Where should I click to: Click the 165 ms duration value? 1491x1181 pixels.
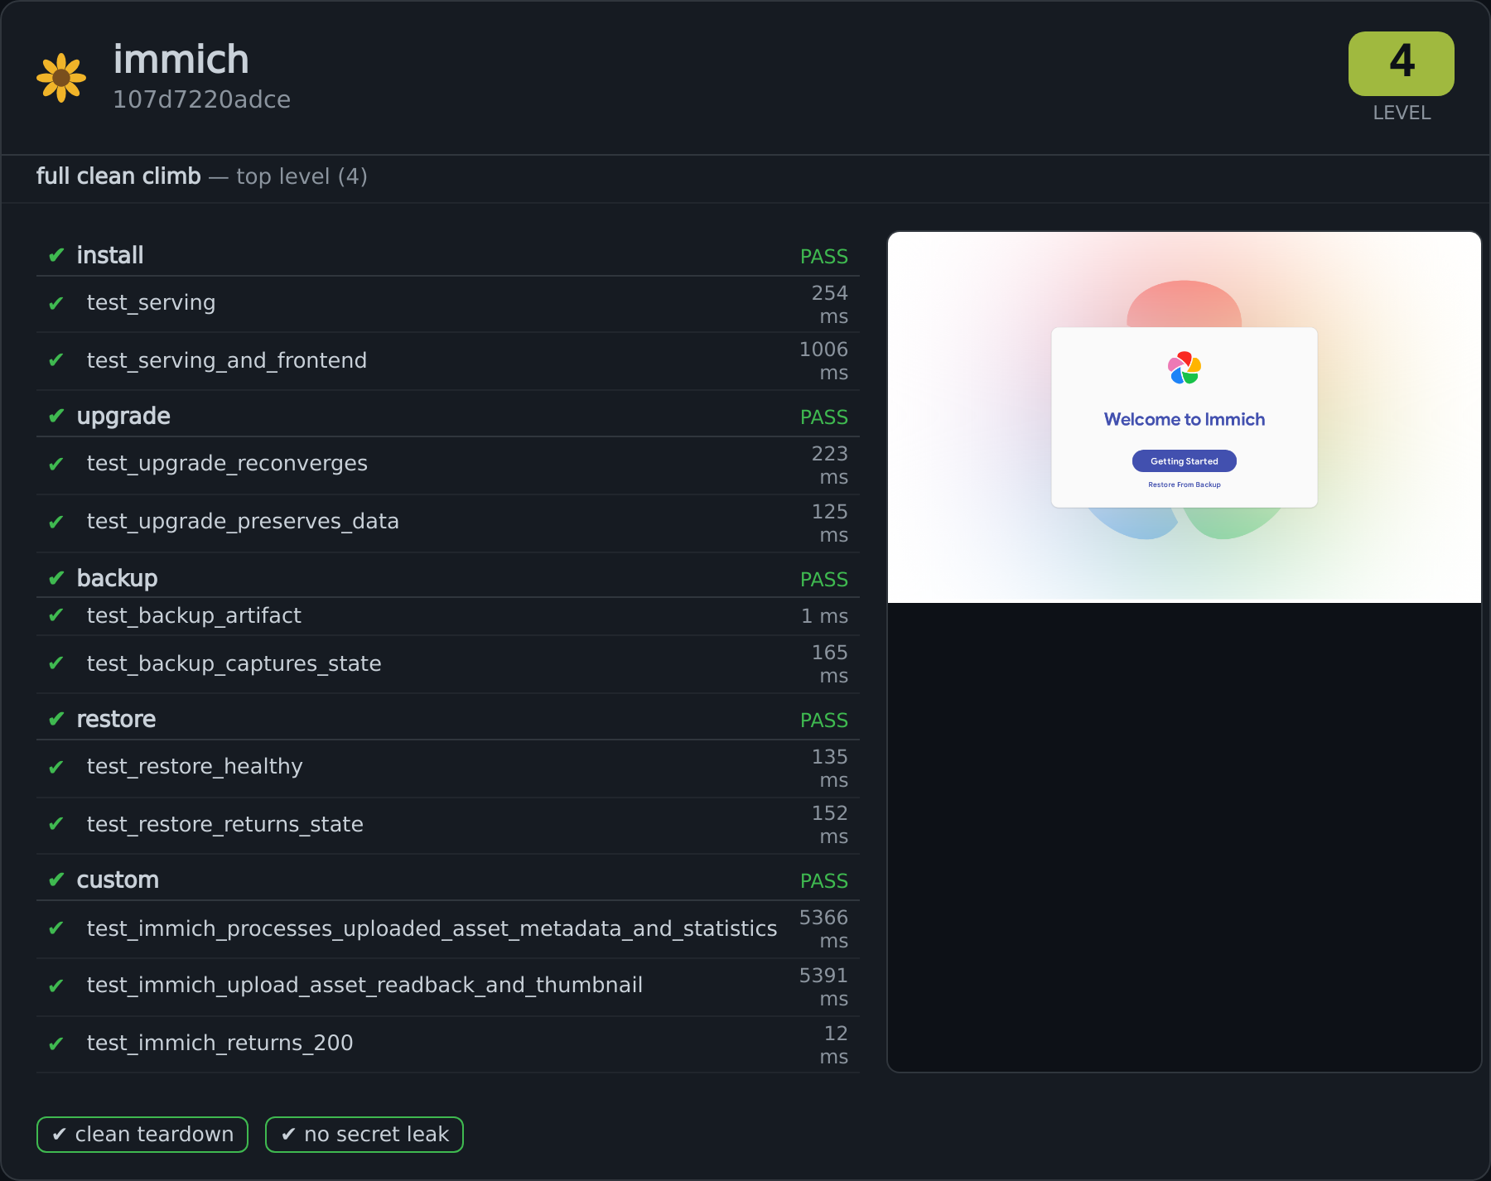[829, 664]
